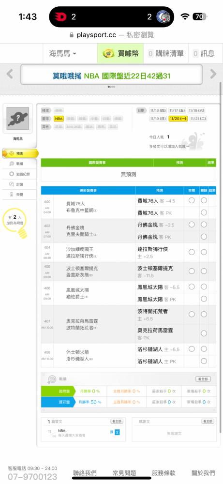Select 刪除 radio for 鳳凰城太陽 客 PK
223x484 pixels.
pyautogui.click(x=204, y=299)
